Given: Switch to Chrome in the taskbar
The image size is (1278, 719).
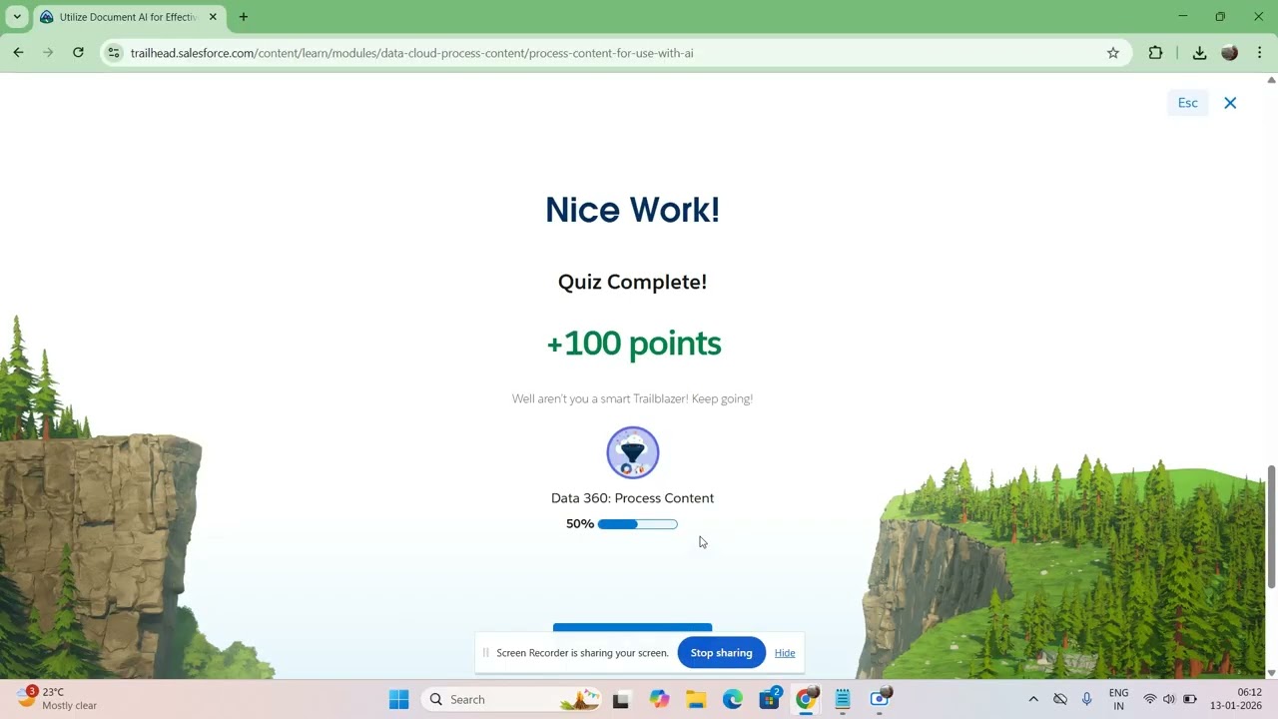Looking at the screenshot, I should [x=807, y=699].
